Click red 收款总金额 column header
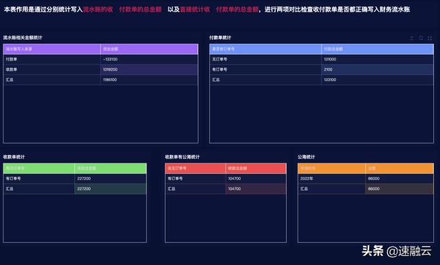 tap(256, 168)
